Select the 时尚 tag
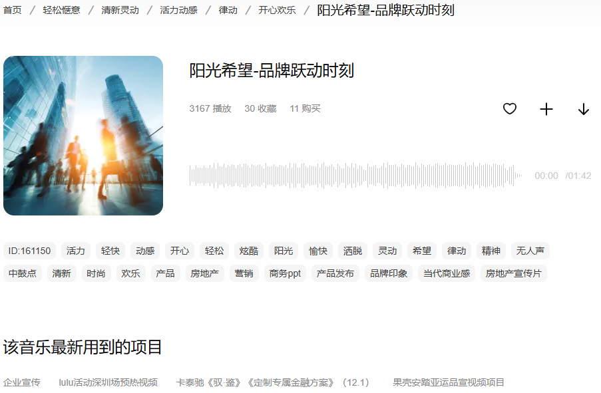The width and height of the screenshot is (601, 393). tap(97, 273)
